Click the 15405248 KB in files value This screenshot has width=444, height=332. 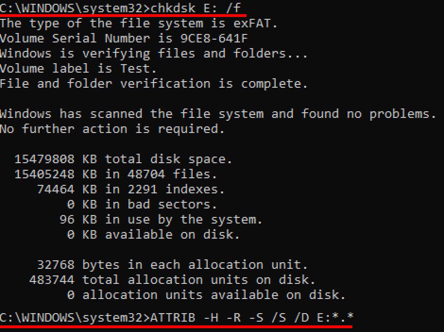(x=44, y=174)
